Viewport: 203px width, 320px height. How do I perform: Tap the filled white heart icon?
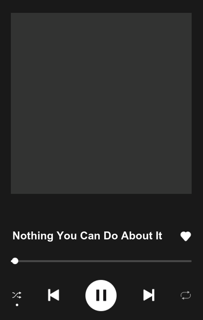(x=186, y=236)
